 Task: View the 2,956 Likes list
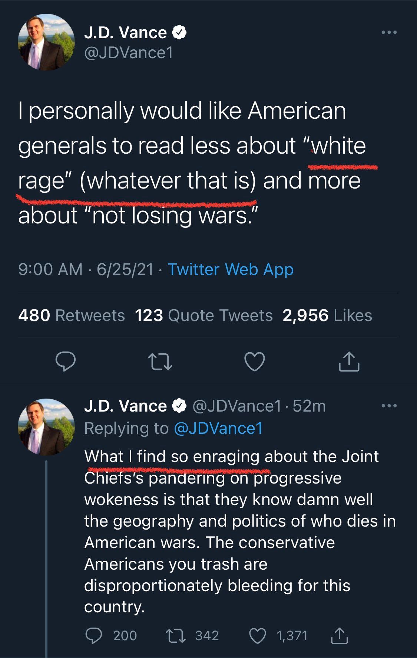click(x=327, y=315)
